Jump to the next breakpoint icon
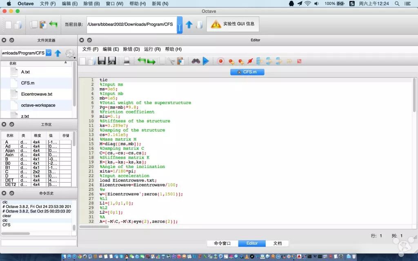Image resolution: width=418 pixels, height=261 pixels. tap(231, 62)
